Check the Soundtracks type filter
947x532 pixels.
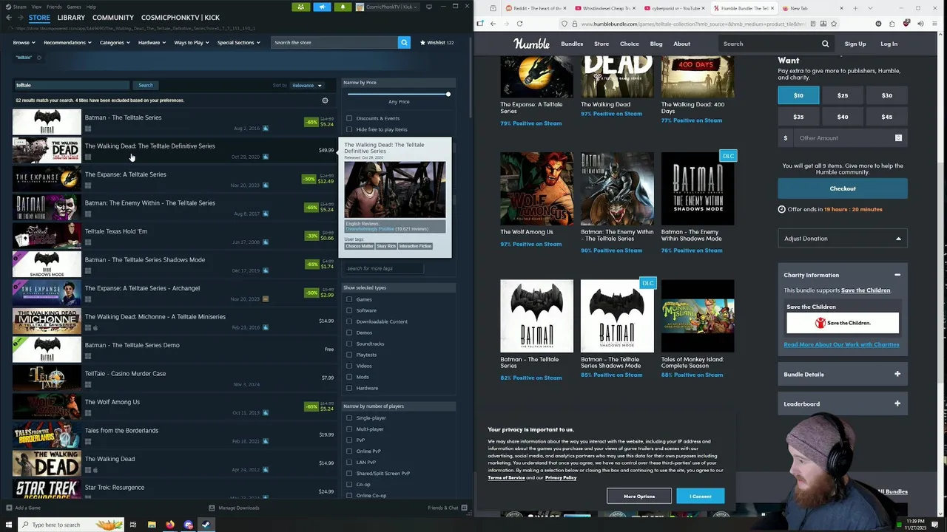coord(349,344)
